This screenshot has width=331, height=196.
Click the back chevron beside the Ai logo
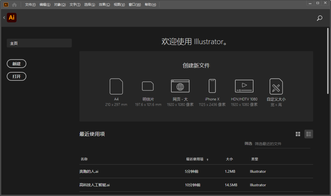[4, 17]
